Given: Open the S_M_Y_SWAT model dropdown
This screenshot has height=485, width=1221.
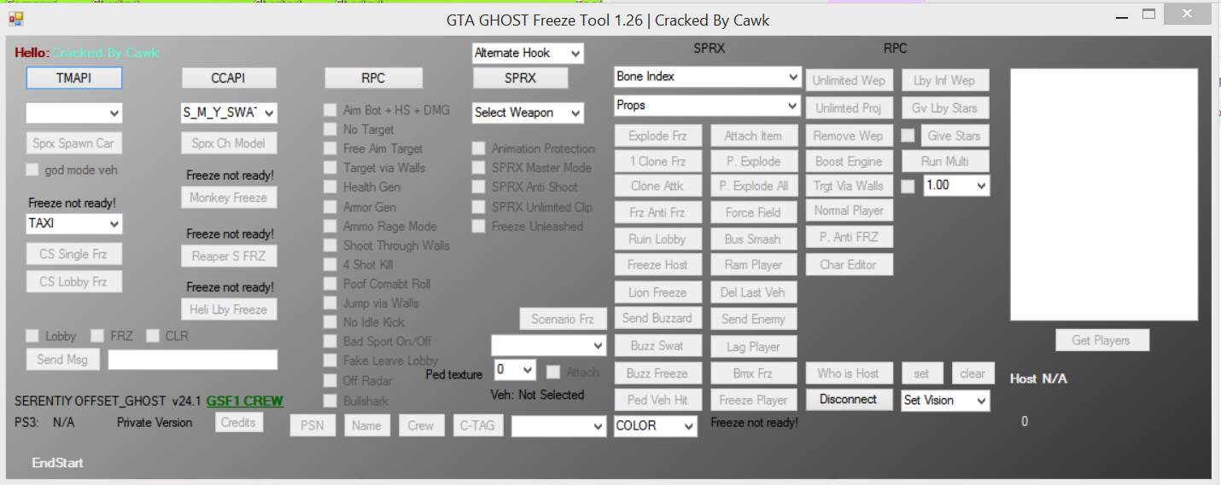Looking at the screenshot, I should (229, 113).
